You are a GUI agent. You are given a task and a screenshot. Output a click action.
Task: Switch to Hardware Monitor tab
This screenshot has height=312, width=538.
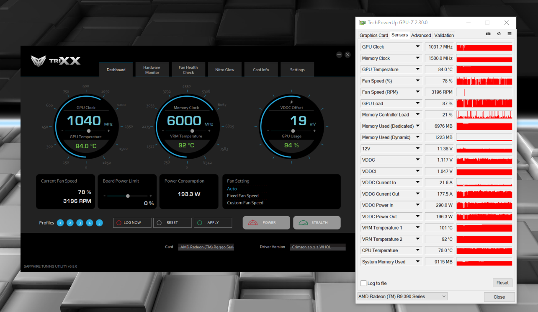coord(152,70)
